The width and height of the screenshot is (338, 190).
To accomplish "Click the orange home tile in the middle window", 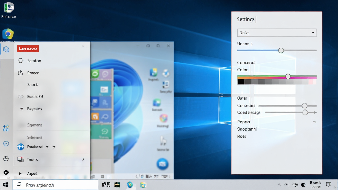I will [x=95, y=117].
